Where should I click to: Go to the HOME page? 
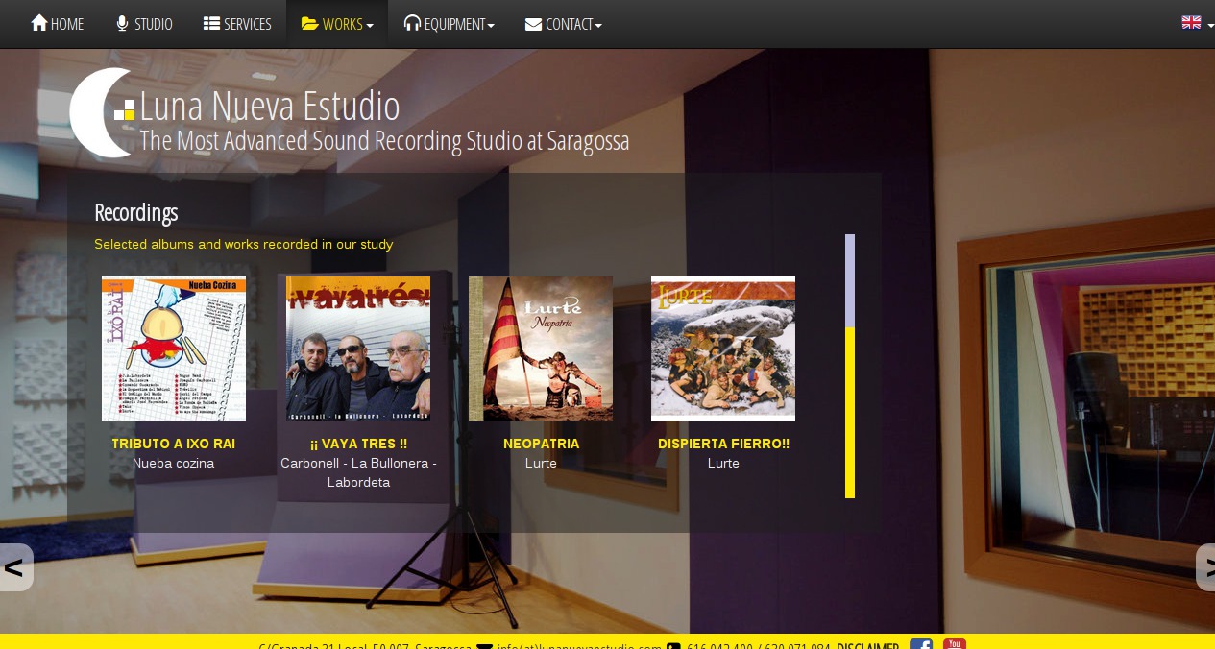(x=58, y=24)
